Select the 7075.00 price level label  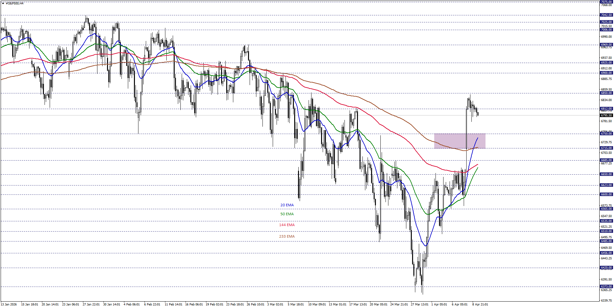pos(607,2)
